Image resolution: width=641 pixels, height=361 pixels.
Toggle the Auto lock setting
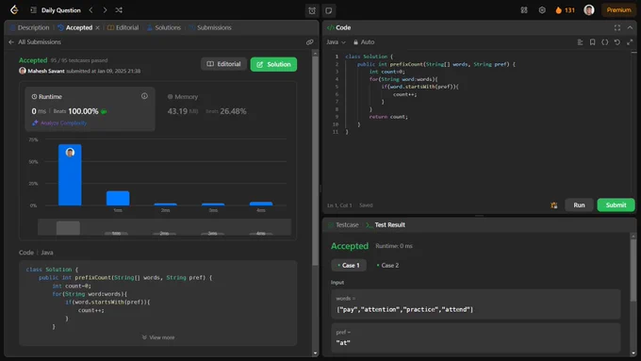click(x=364, y=42)
